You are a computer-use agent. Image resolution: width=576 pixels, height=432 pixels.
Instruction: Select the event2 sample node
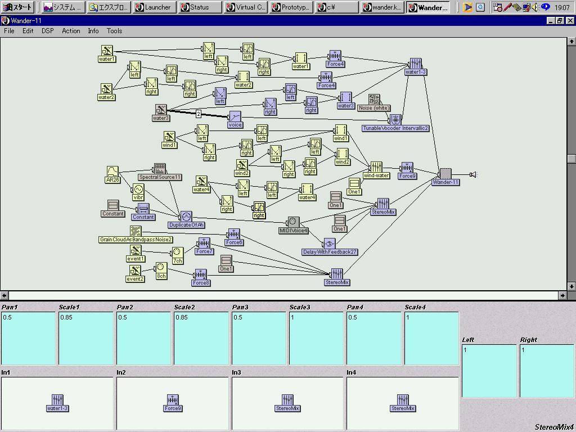tap(135, 274)
